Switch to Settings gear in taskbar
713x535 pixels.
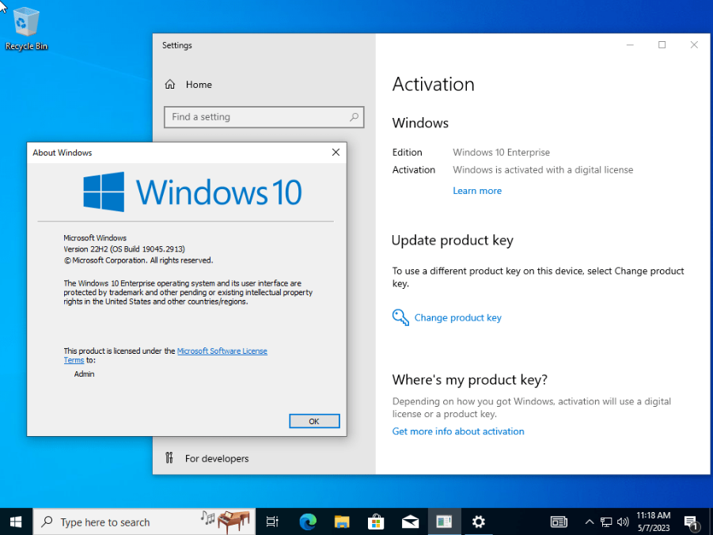point(478,522)
